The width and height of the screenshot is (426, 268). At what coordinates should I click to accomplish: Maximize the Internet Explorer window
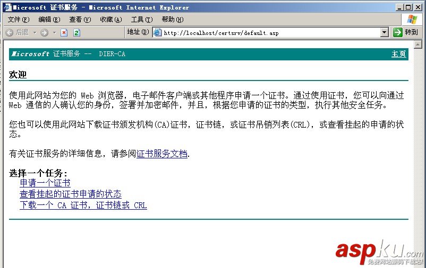pyautogui.click(x=408, y=7)
